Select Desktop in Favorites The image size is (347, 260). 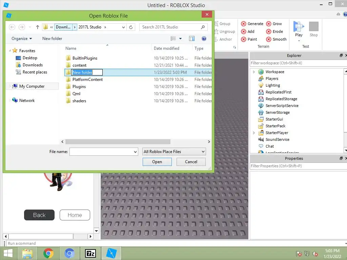point(26,58)
